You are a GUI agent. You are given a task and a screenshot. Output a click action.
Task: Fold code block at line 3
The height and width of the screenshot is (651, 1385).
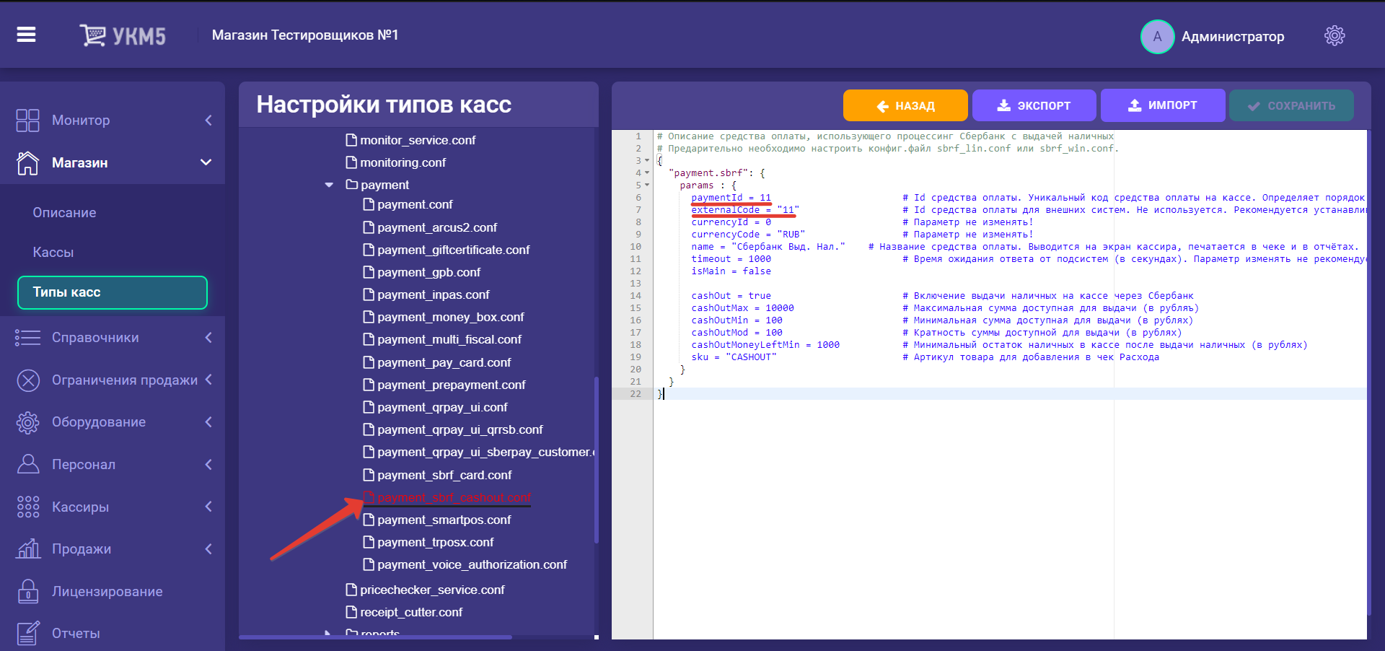pos(647,161)
